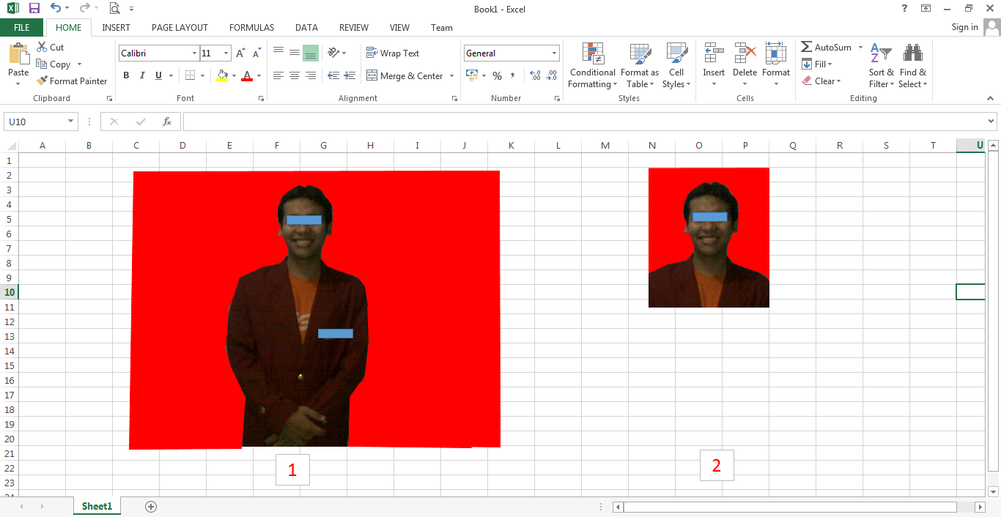
Task: Click the Save icon in quick access toolbar
Action: [x=34, y=9]
